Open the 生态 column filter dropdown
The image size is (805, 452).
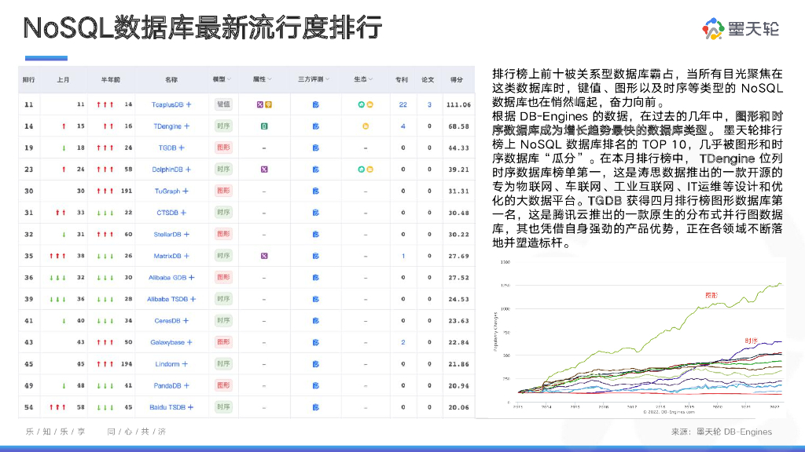point(371,79)
